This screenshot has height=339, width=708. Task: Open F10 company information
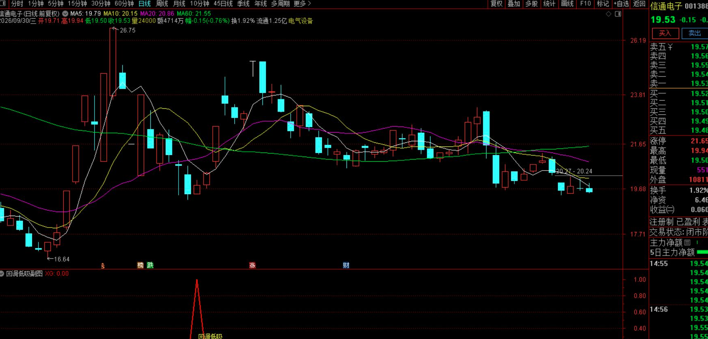click(x=585, y=4)
